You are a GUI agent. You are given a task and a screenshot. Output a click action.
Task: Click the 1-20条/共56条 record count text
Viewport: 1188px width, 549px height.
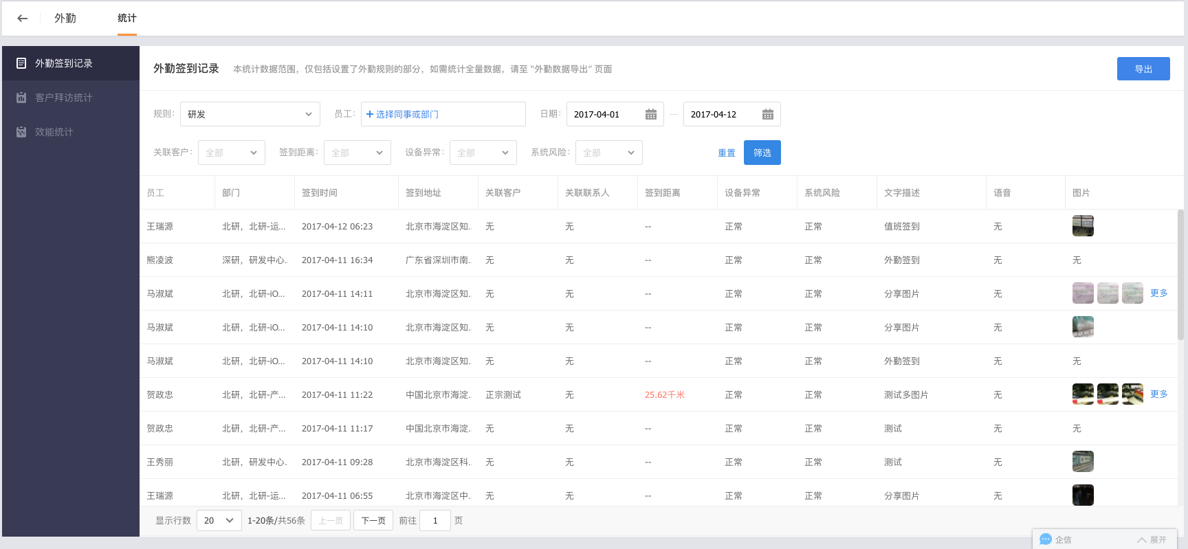click(x=276, y=521)
